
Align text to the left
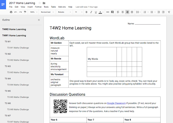(x=118, y=12)
